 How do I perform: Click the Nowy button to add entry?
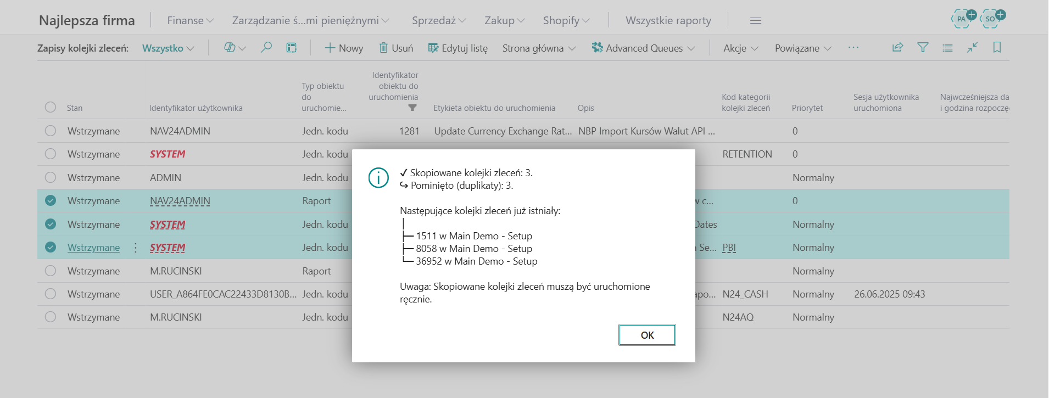click(344, 48)
